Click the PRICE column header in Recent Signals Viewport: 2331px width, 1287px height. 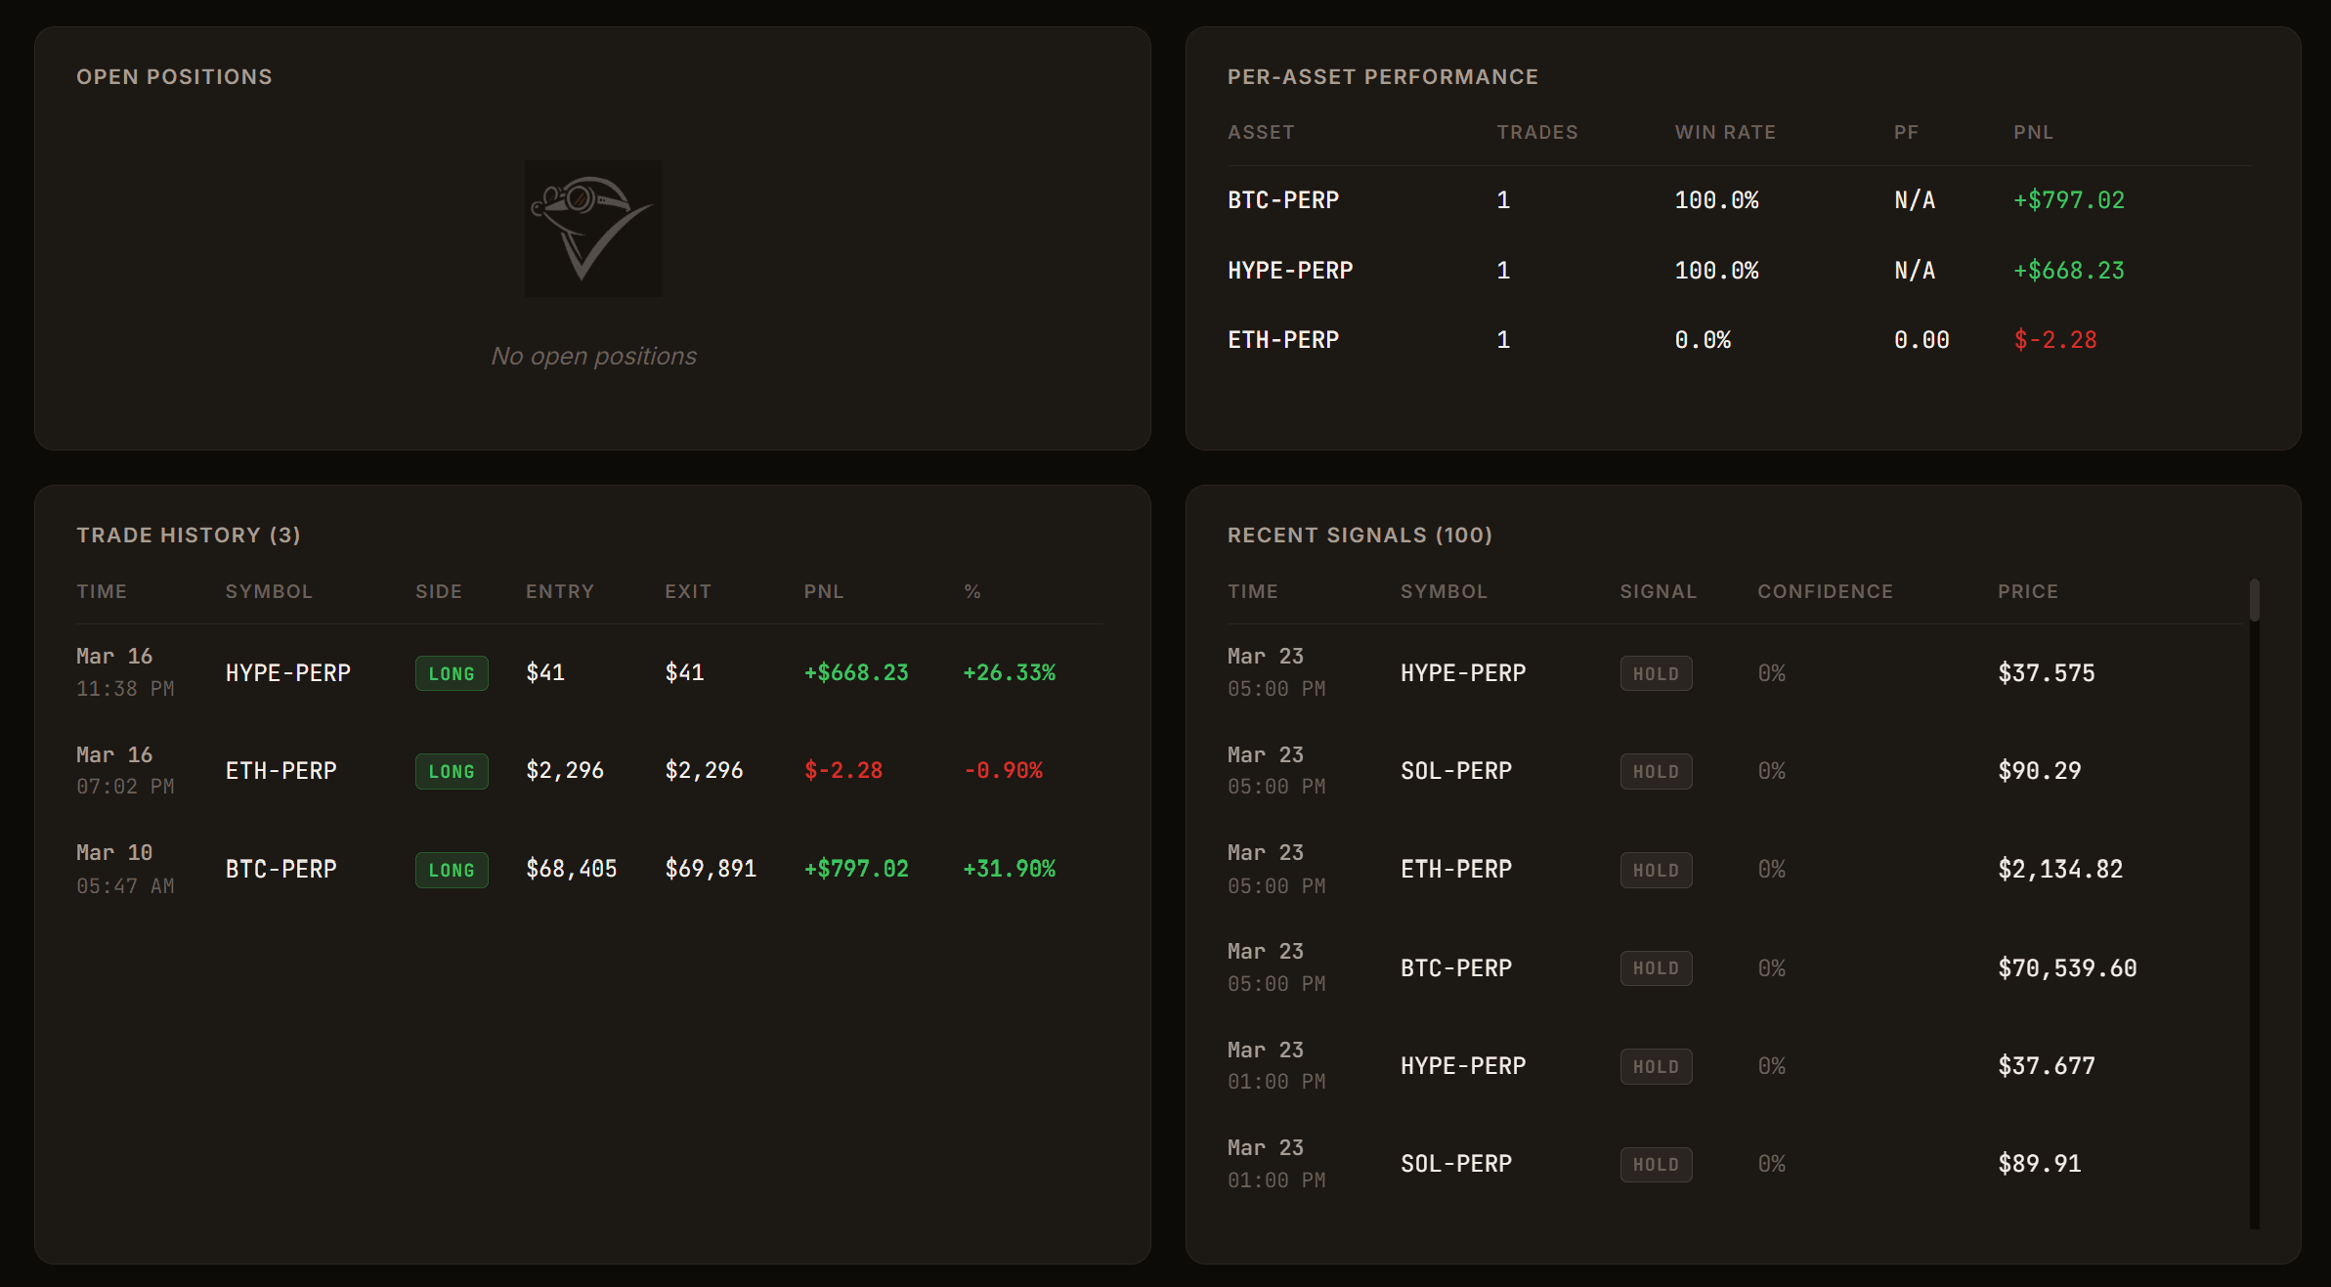(2028, 591)
